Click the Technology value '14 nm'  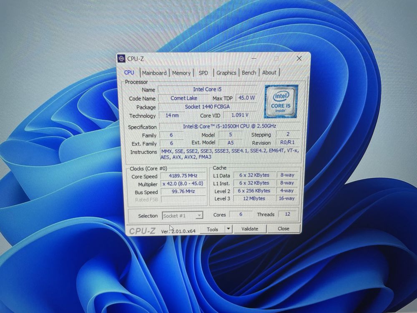(x=172, y=116)
